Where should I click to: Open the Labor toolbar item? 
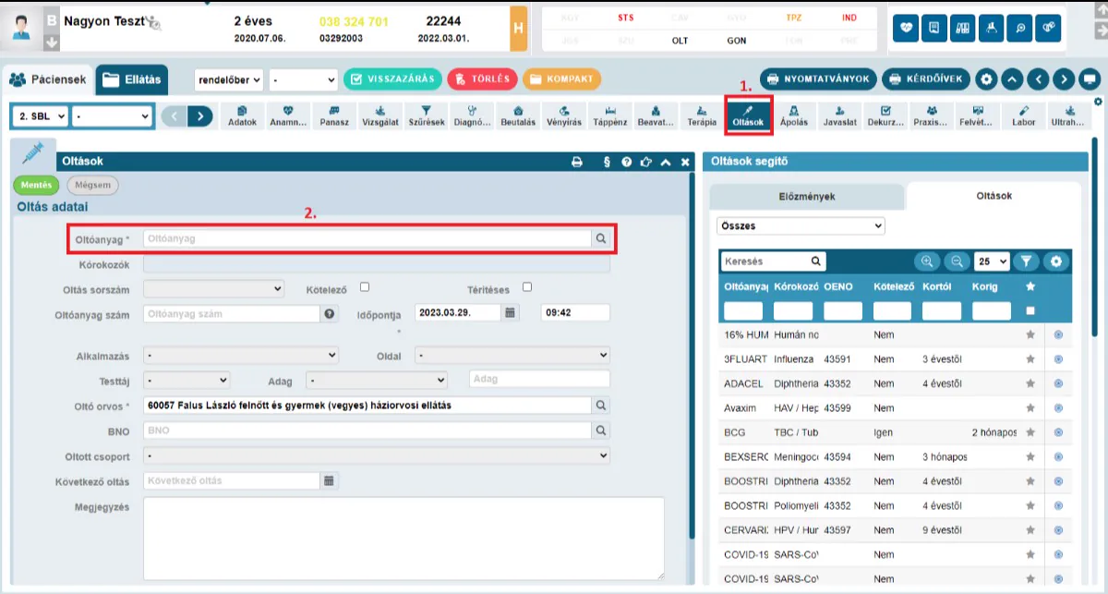click(x=1024, y=115)
